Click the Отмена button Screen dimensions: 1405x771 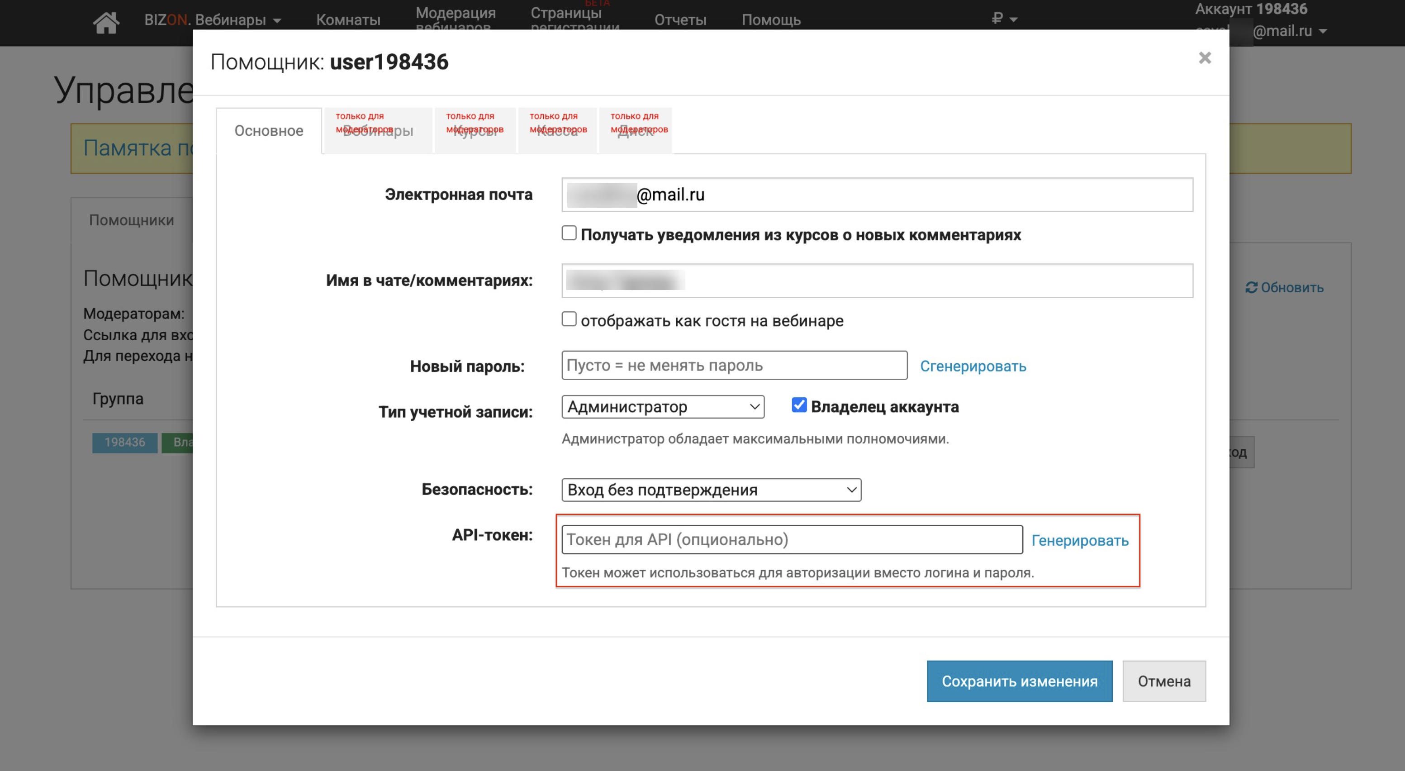click(1163, 681)
